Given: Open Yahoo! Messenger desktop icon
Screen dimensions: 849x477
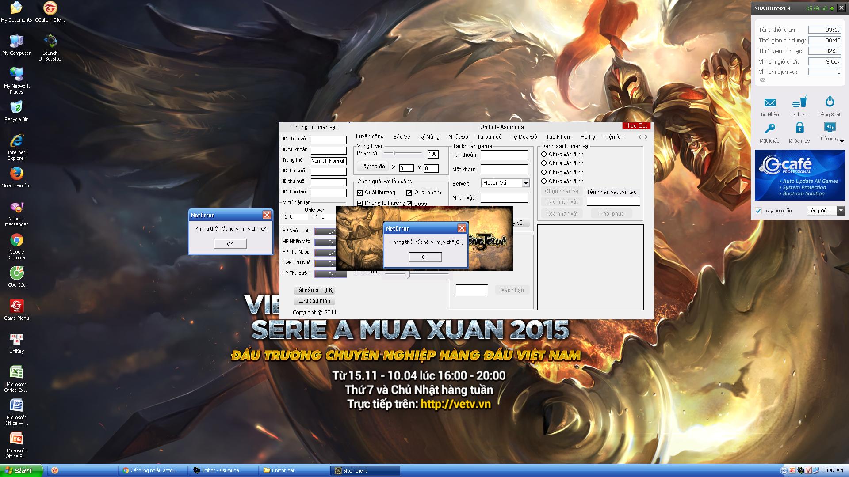Looking at the screenshot, I should [x=16, y=214].
